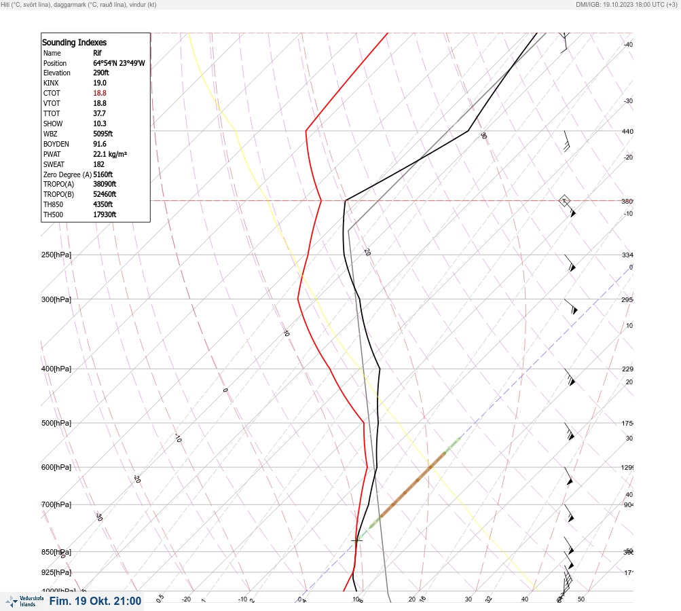Click the 500[hPa] pressure label
Viewport: 681px width, 611px height.
click(x=56, y=423)
